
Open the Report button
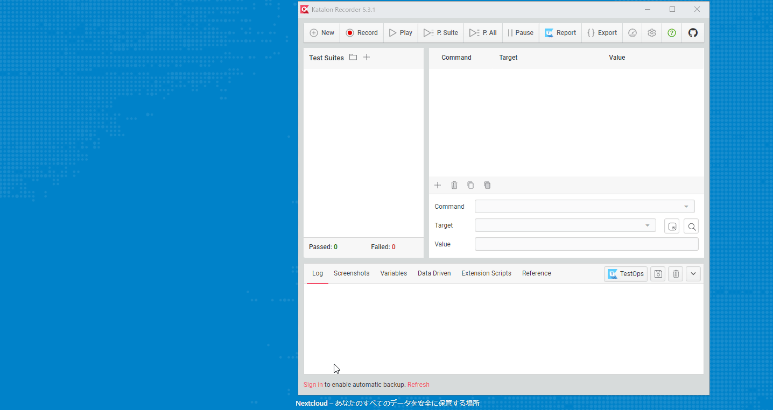560,33
